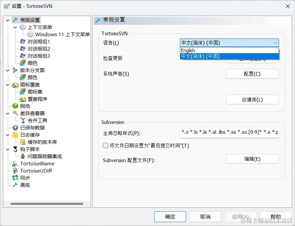Click the green globe 网络 icon
Image resolution: width=295 pixels, height=226 pixels.
[15, 106]
